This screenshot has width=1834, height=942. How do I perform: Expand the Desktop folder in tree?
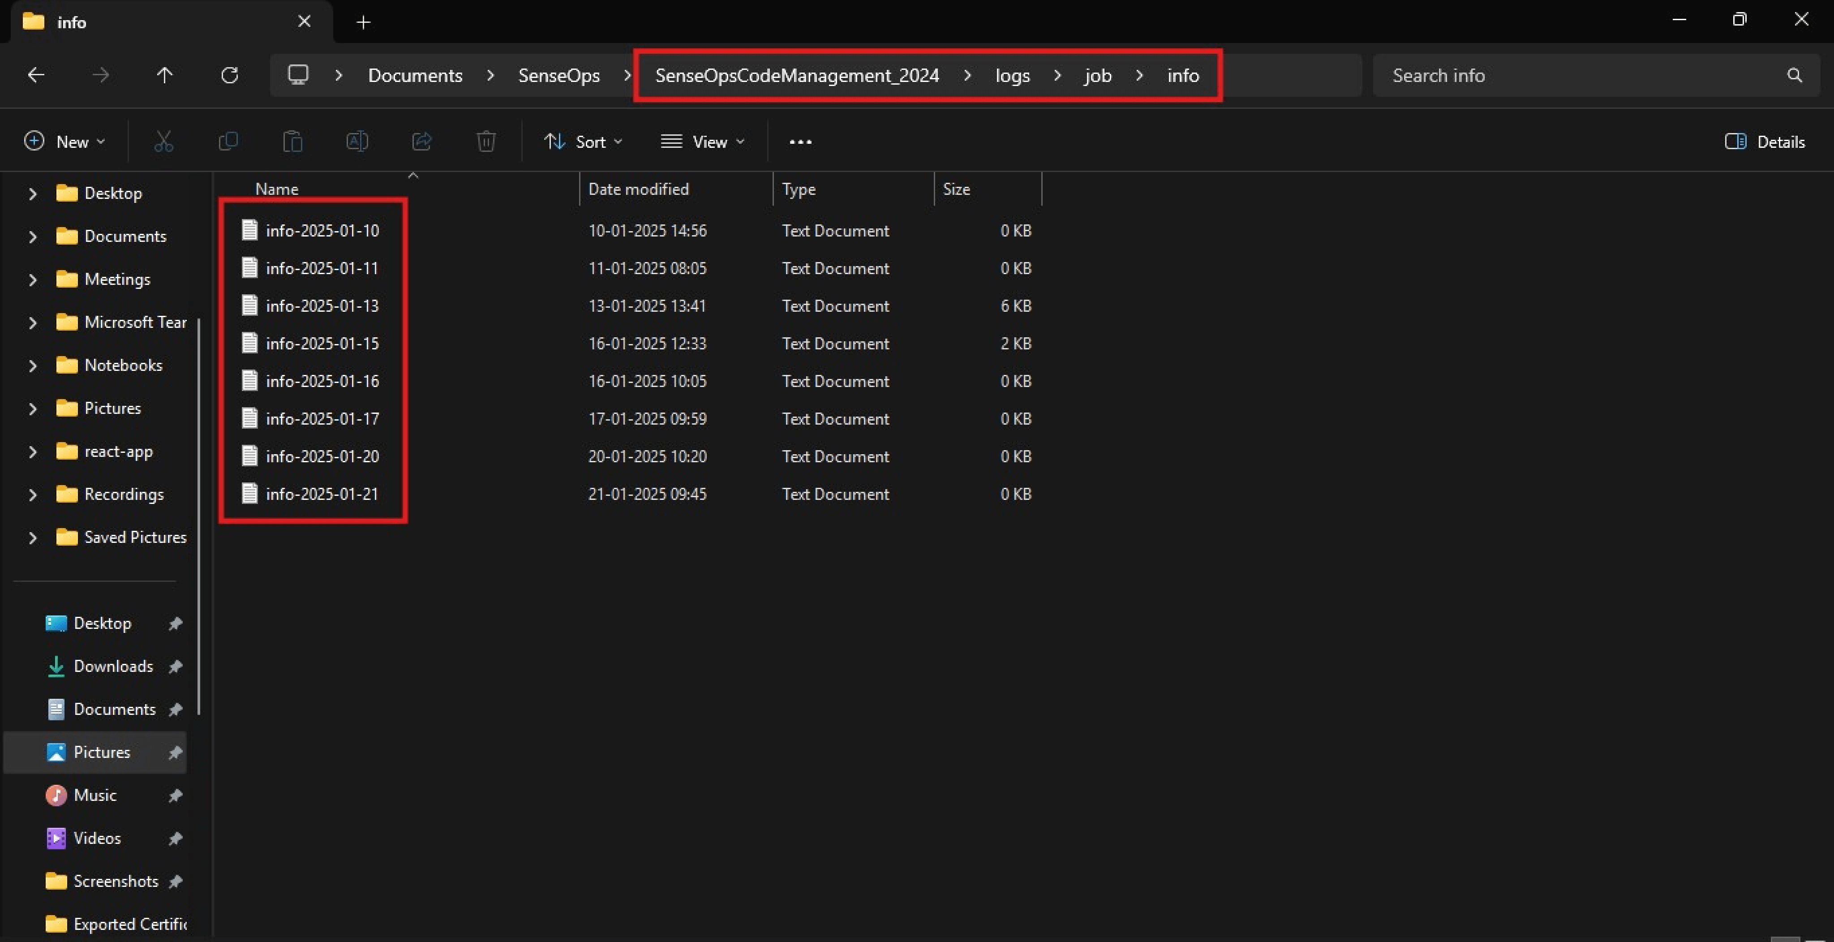pyautogui.click(x=32, y=193)
